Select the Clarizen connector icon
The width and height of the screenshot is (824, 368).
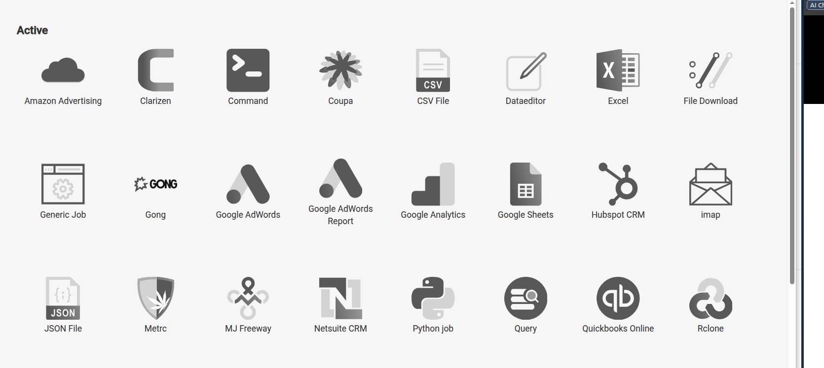pos(155,70)
